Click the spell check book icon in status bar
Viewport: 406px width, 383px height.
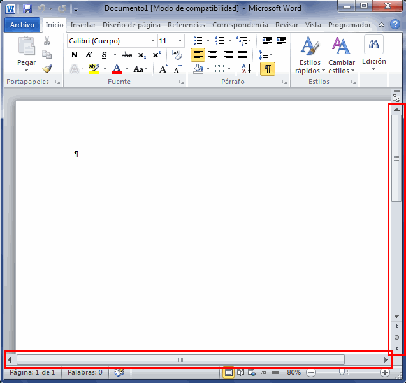(119, 372)
